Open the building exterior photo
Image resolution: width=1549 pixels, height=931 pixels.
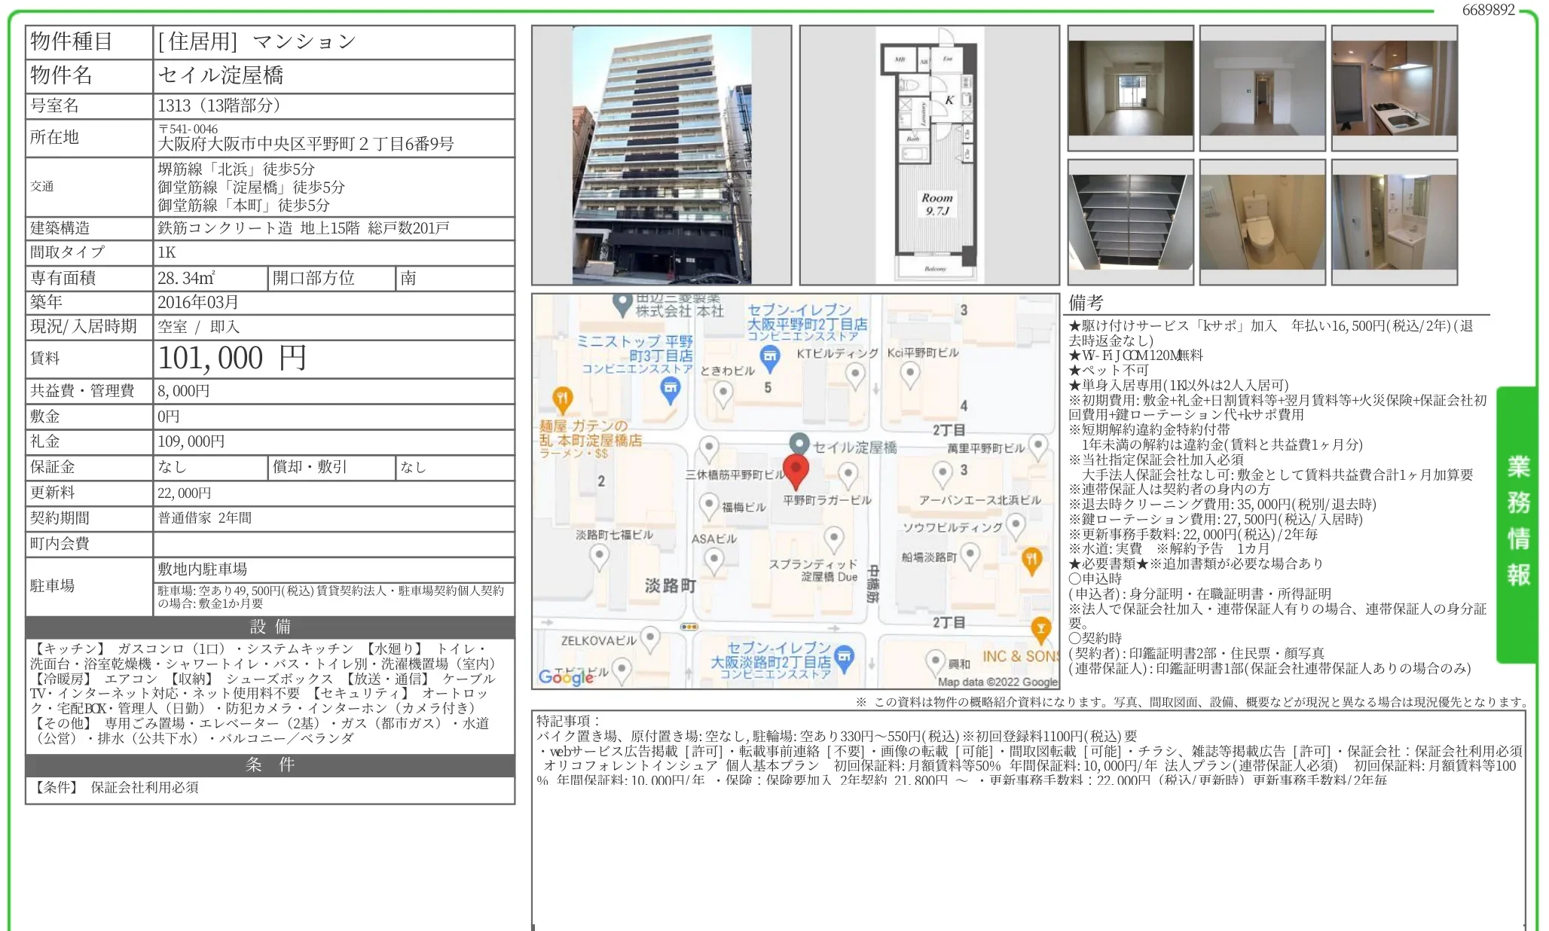pyautogui.click(x=661, y=155)
